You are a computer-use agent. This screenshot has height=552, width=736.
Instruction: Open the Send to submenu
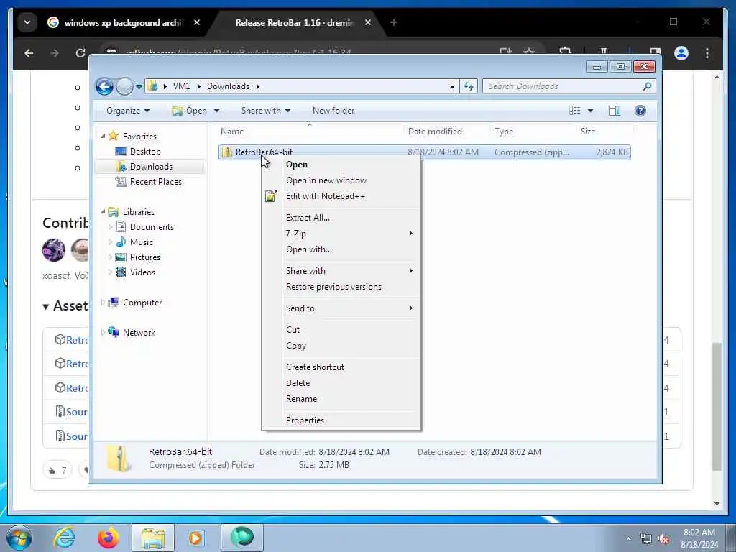341,308
